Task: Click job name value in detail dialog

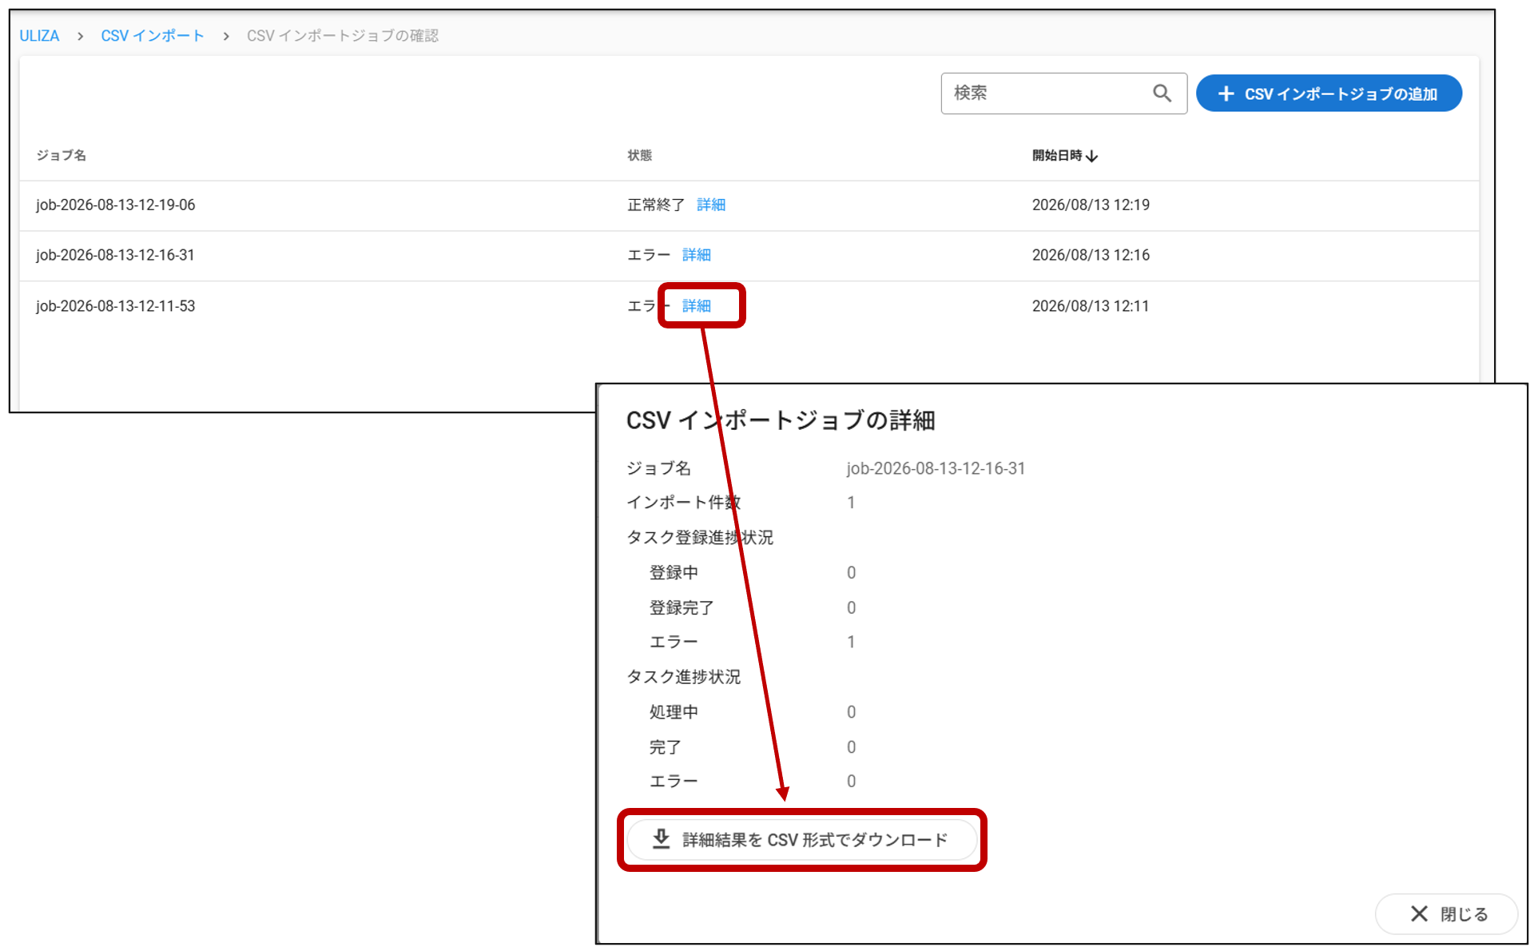Action: tap(936, 468)
